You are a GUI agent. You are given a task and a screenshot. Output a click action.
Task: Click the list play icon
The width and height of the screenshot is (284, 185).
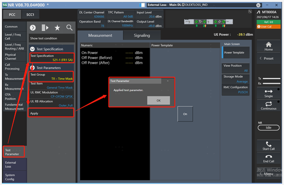pyautogui.click(x=45, y=28)
